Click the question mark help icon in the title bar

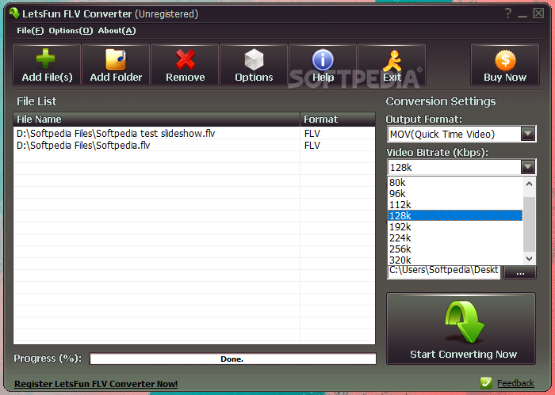point(508,13)
